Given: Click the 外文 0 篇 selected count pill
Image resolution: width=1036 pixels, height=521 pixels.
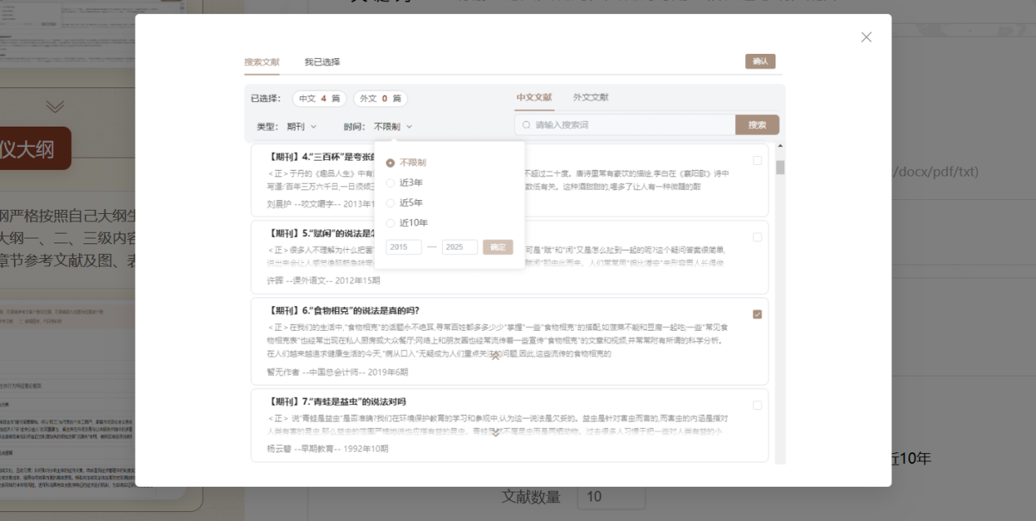Looking at the screenshot, I should pos(380,98).
